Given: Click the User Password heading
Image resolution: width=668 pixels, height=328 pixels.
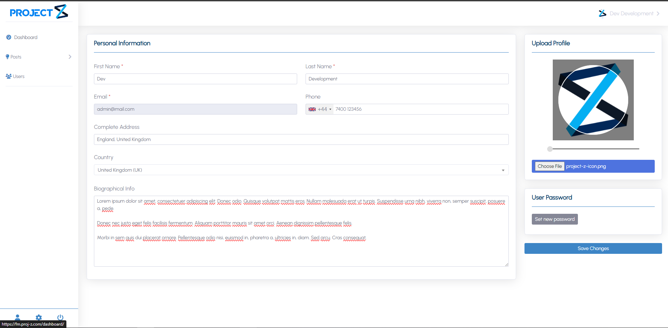Looking at the screenshot, I should coord(552,197).
